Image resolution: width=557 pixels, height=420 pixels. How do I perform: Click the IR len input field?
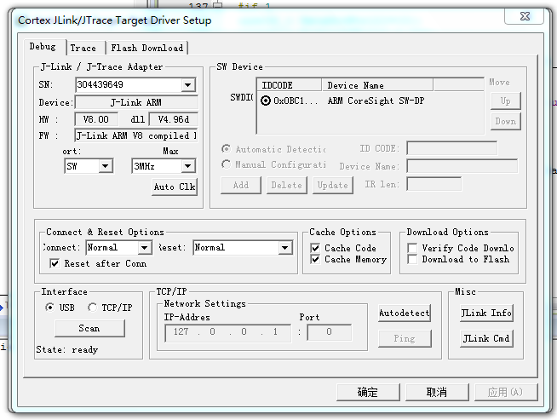(x=434, y=184)
